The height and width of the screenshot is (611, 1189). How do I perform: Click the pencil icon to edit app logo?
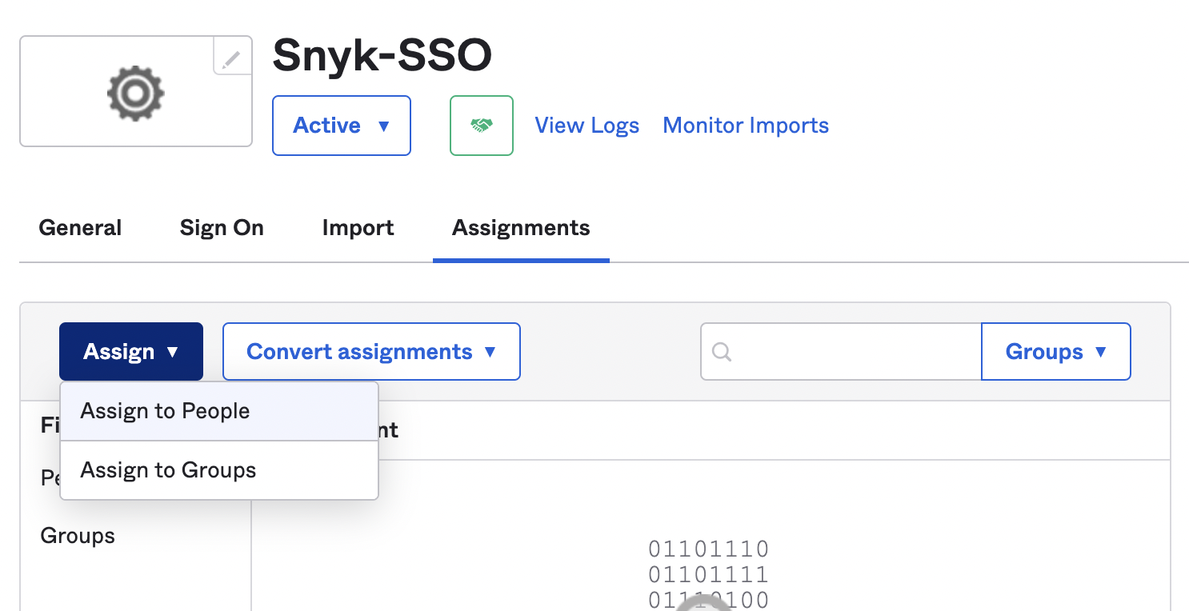click(230, 58)
